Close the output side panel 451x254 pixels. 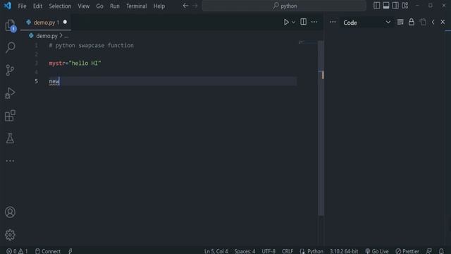click(443, 22)
